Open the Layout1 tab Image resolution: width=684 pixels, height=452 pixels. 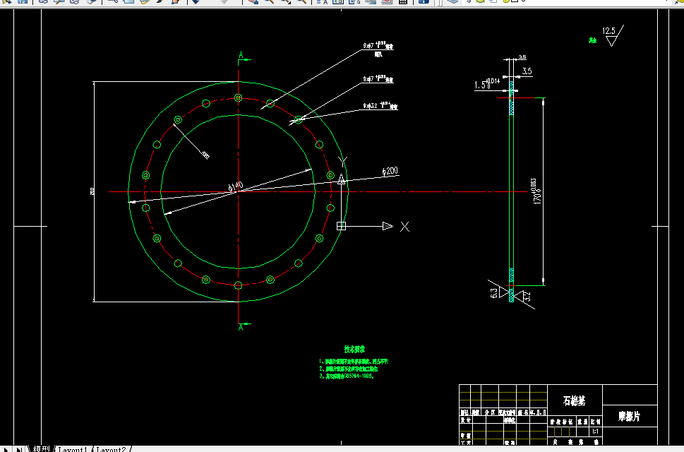coord(73,449)
